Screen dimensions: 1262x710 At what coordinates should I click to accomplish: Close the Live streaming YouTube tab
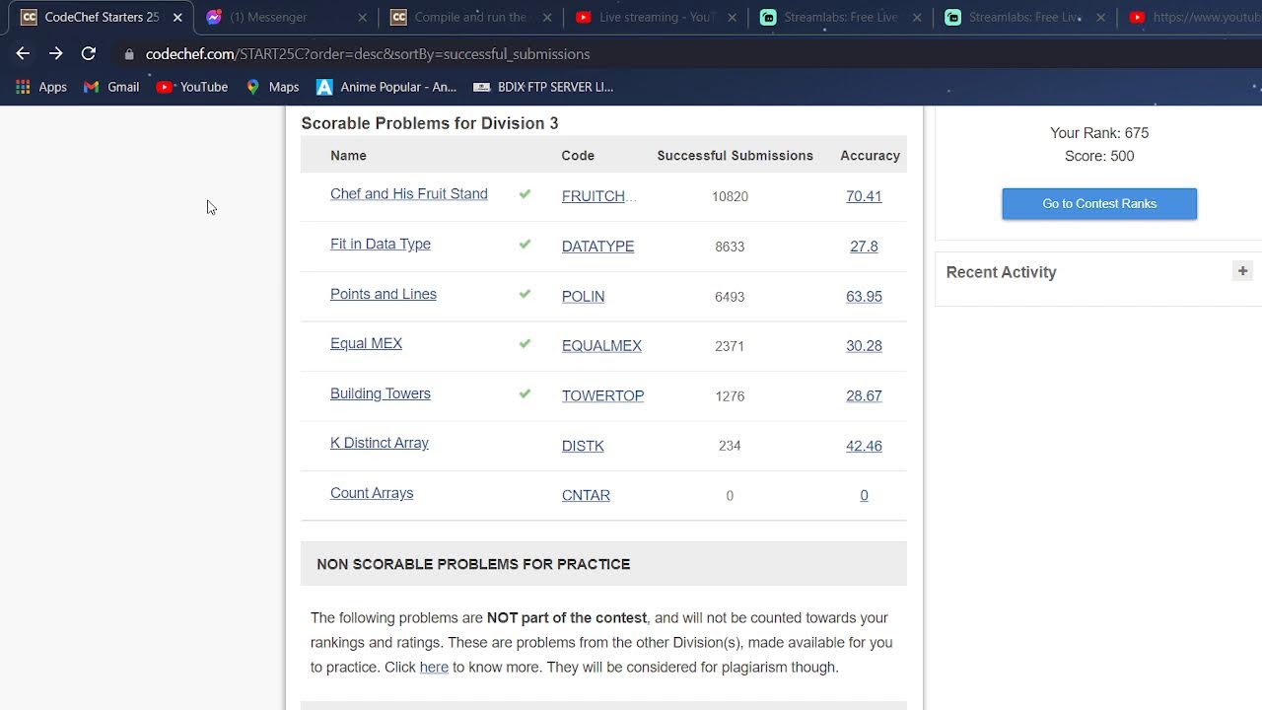coord(731,18)
